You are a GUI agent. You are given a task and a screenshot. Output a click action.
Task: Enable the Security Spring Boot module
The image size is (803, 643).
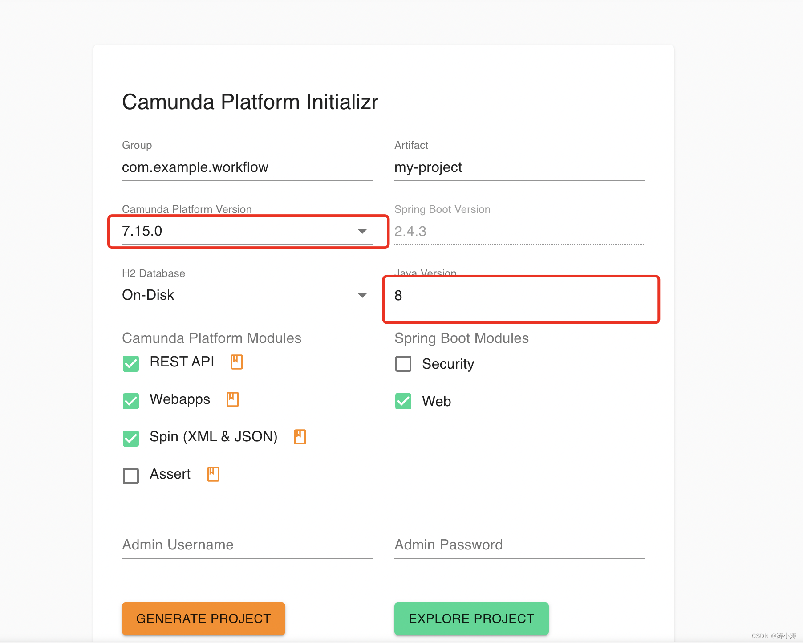(403, 364)
